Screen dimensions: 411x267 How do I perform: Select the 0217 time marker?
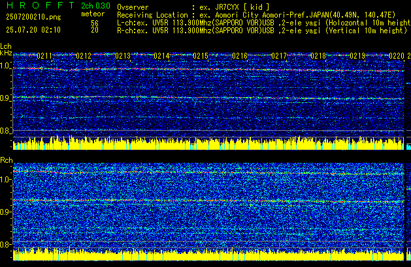click(x=279, y=56)
